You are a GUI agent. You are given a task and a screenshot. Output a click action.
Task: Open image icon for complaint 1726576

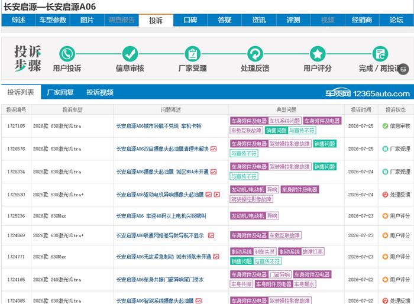(214, 149)
